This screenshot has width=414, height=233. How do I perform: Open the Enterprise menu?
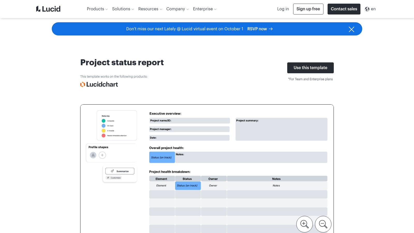pos(205,9)
